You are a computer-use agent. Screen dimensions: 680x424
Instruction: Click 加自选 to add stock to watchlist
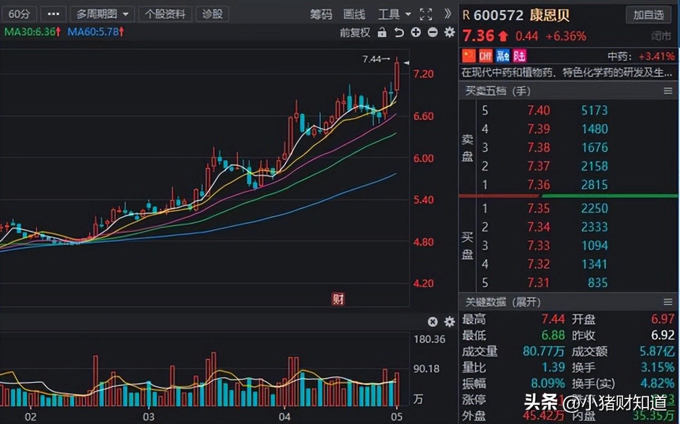pos(649,15)
